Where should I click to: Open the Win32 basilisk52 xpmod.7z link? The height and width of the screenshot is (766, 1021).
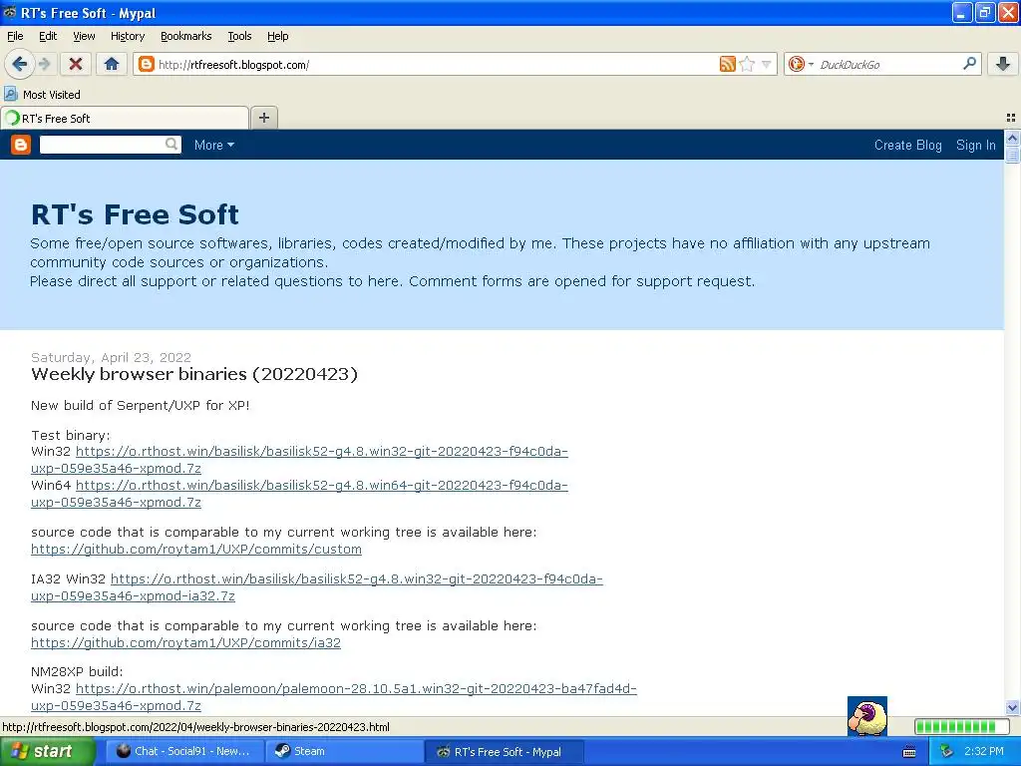pyautogui.click(x=299, y=460)
